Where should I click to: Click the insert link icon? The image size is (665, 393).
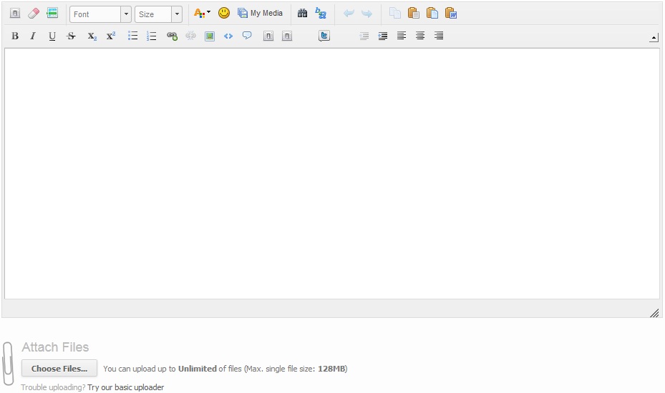click(x=172, y=36)
